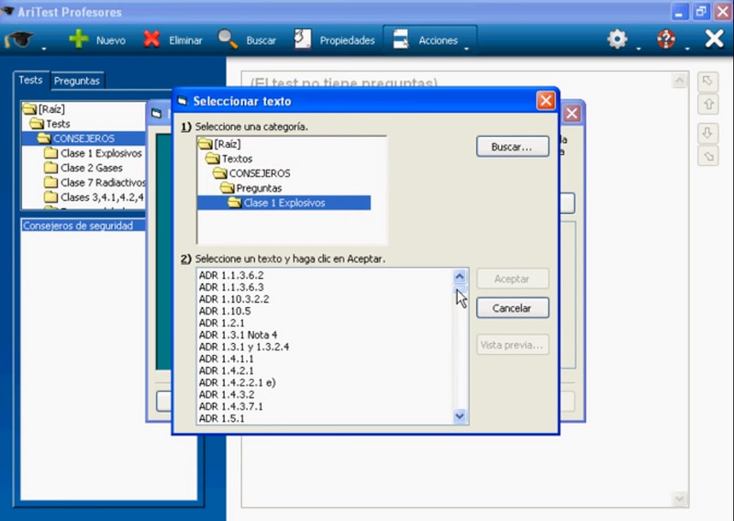
Task: Click move-to-bottom arrow icon at right
Action: pyautogui.click(x=707, y=156)
